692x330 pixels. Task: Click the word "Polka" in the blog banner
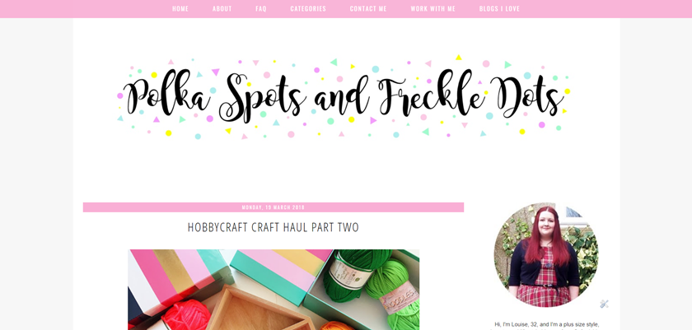(166, 98)
